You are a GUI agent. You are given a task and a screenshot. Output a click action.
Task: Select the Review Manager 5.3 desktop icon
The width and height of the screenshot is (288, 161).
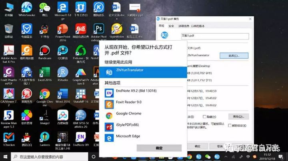[9, 119]
